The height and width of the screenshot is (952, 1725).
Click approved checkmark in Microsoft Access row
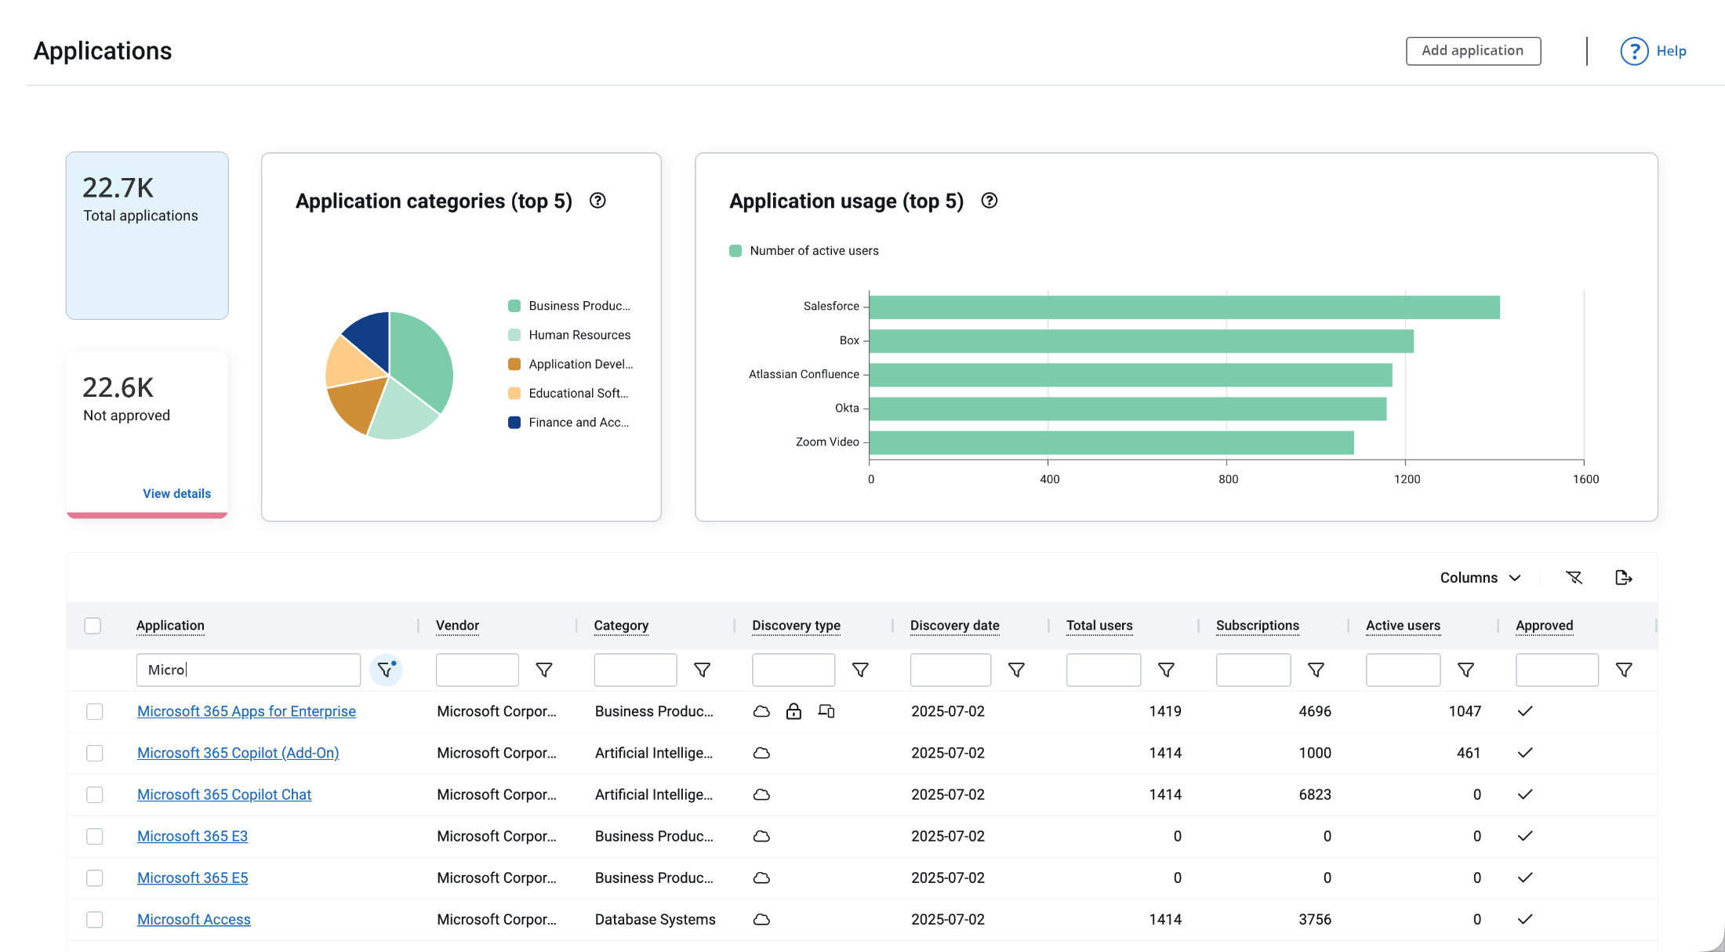tap(1524, 919)
